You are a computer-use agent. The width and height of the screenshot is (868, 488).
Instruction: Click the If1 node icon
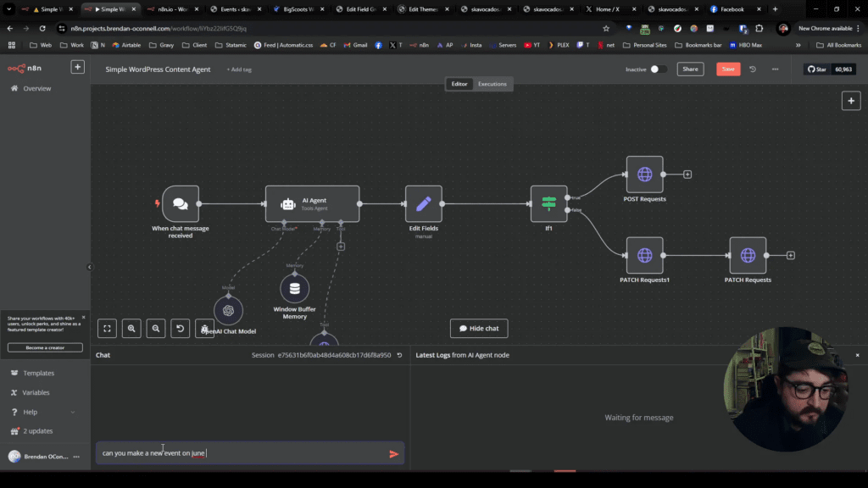click(548, 204)
